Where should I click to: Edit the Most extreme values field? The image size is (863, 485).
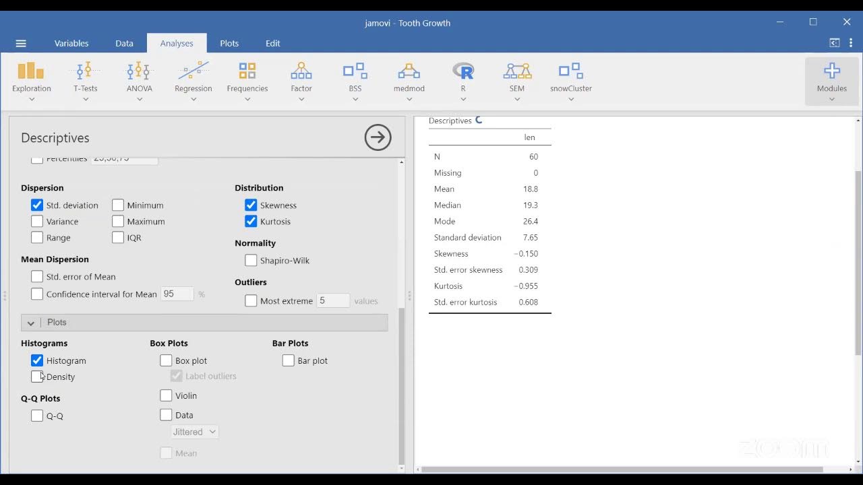click(333, 301)
